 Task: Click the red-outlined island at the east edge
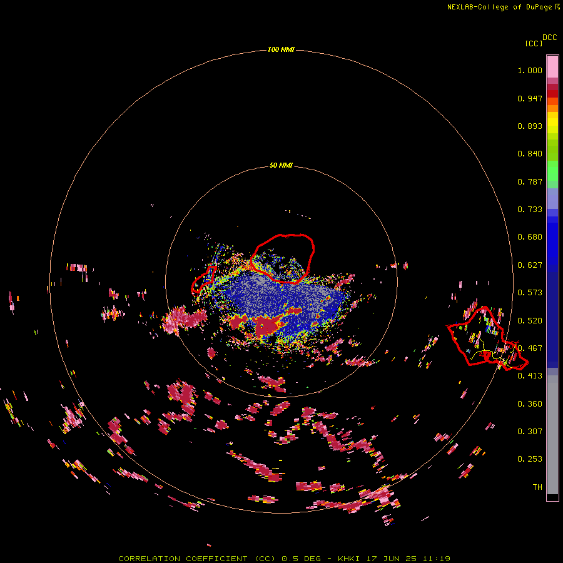point(487,338)
